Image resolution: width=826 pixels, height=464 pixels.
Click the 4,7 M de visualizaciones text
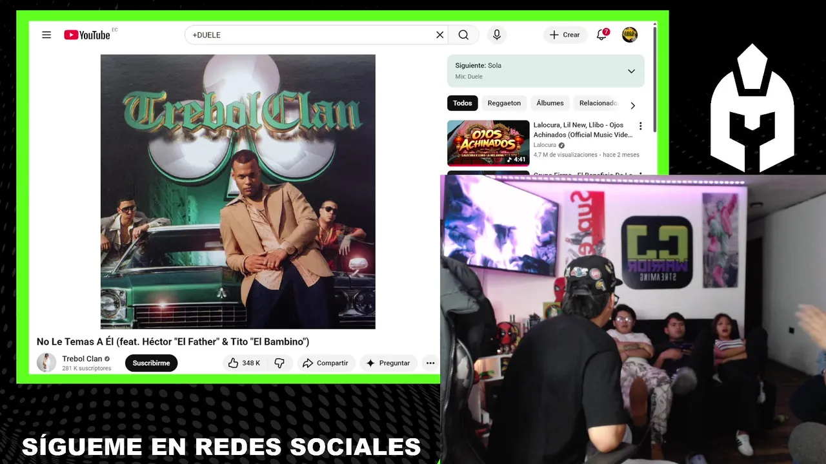[565, 155]
